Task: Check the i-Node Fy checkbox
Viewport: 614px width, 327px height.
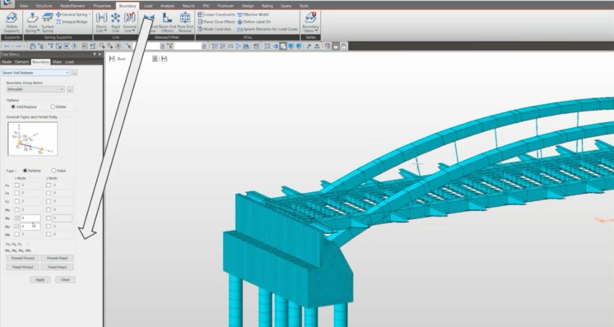Action: [17, 194]
